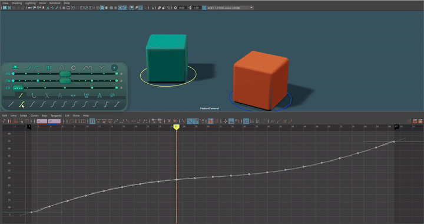424x224 pixels.
Task: Select the X-shaped tab in overlay
Action: 47,95
